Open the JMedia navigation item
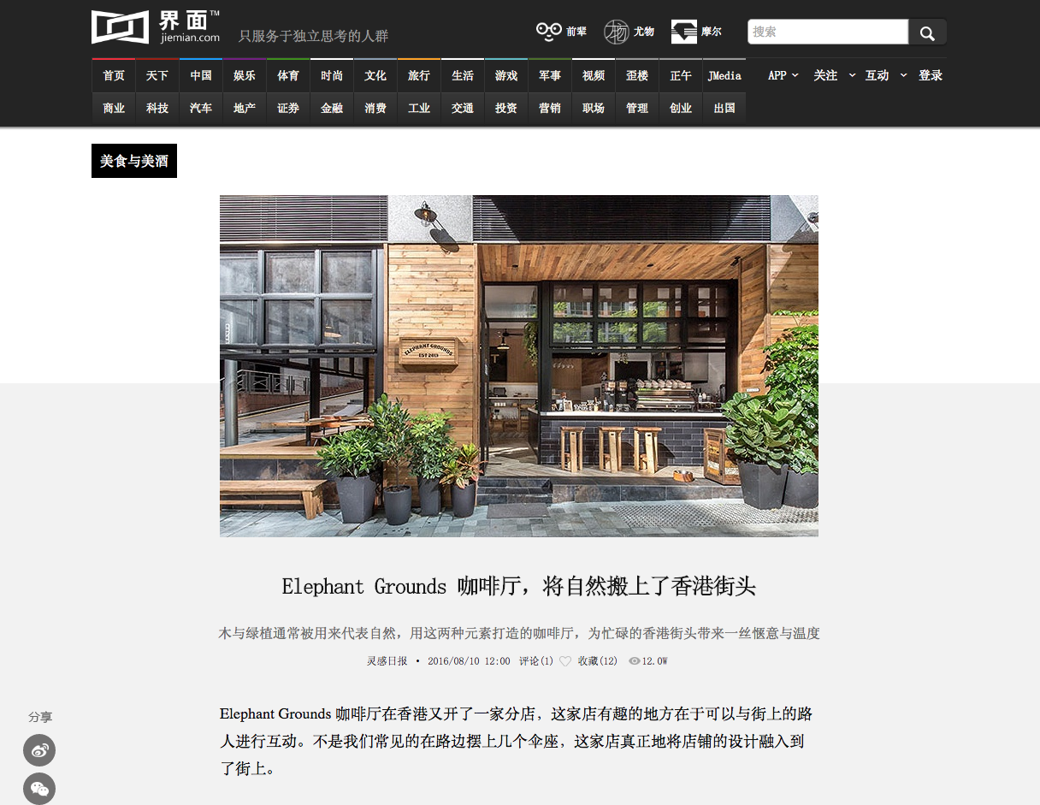 (x=724, y=75)
